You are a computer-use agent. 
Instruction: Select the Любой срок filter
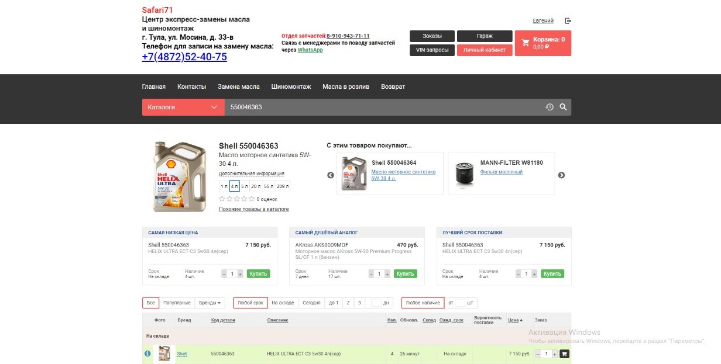pos(250,303)
